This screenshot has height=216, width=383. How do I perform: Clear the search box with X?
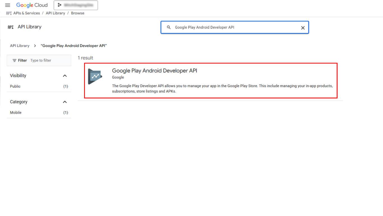pyautogui.click(x=303, y=28)
